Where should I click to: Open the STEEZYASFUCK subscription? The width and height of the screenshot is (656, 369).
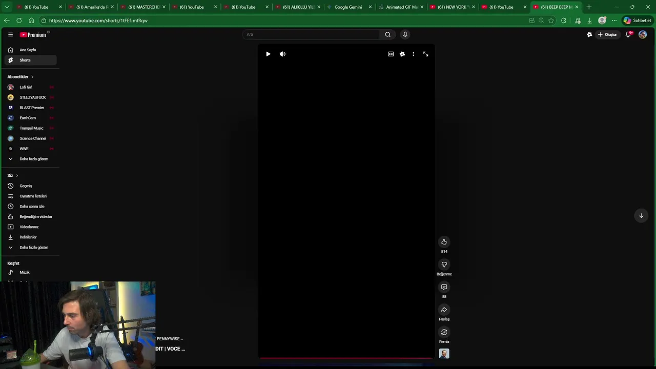pyautogui.click(x=31, y=97)
